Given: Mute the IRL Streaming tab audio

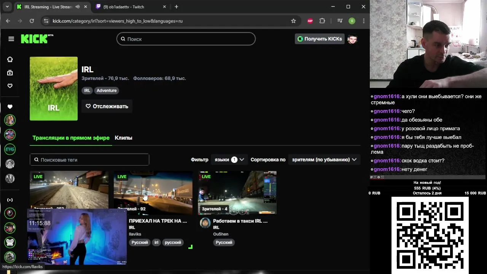Looking at the screenshot, I should (78, 7).
